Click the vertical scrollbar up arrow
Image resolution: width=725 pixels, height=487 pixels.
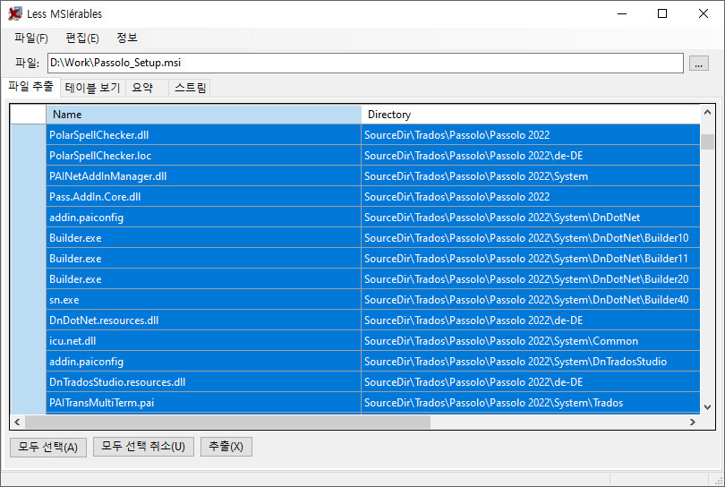click(707, 112)
